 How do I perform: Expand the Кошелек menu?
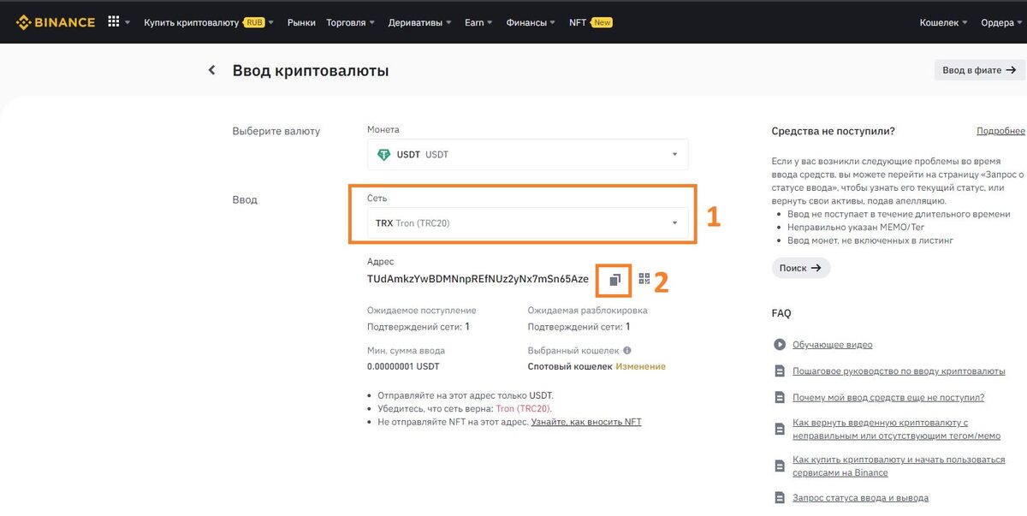[x=944, y=22]
